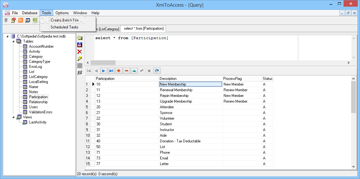Screen dimensions: 360x179
Task: Open a query file with the folder icon
Action: 80,38
